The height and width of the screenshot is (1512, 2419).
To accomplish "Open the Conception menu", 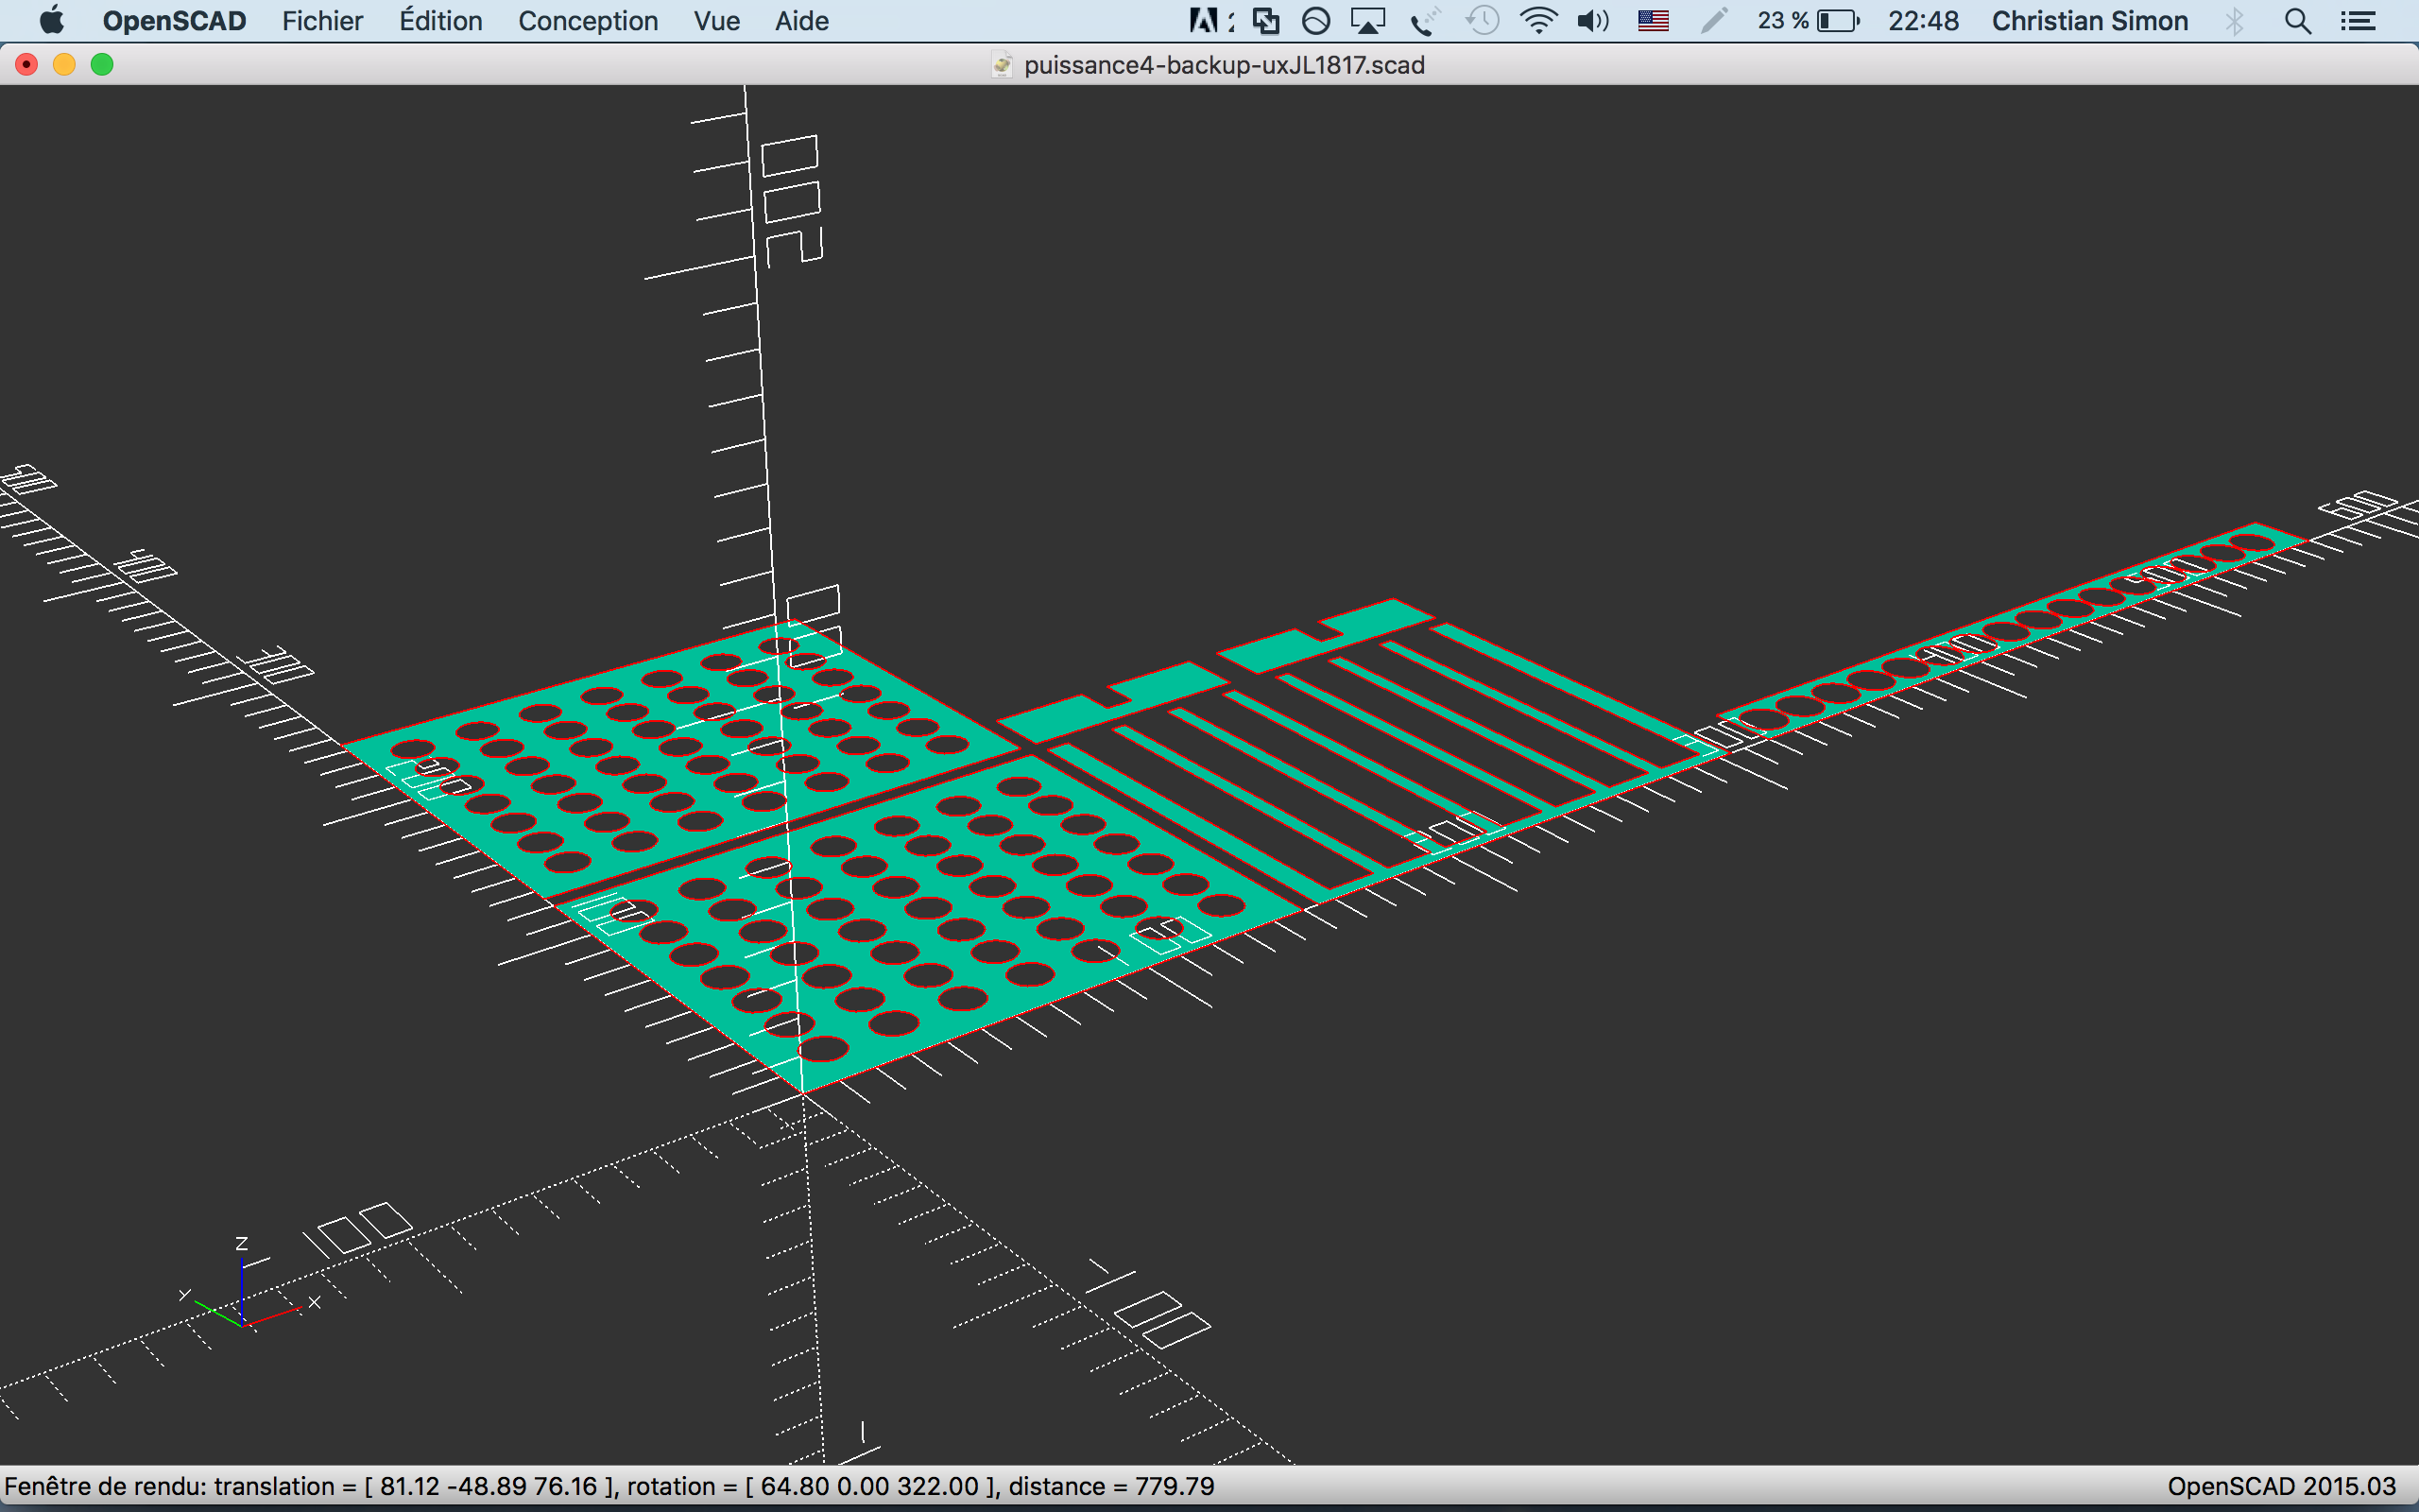I will [x=588, y=21].
